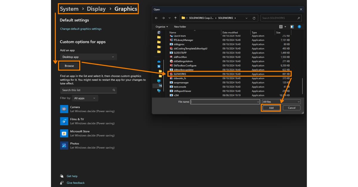Open the All apps filter dropdown
Image resolution: width=358 pixels, height=187 pixels.
point(85,98)
